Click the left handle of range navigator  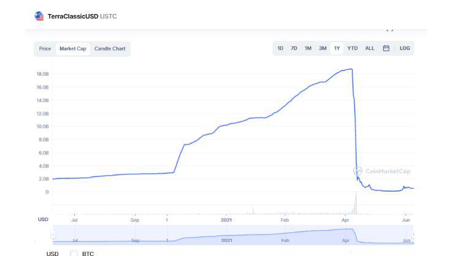click(53, 235)
